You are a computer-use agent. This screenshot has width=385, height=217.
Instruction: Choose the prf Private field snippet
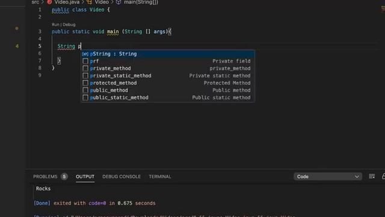(x=168, y=61)
